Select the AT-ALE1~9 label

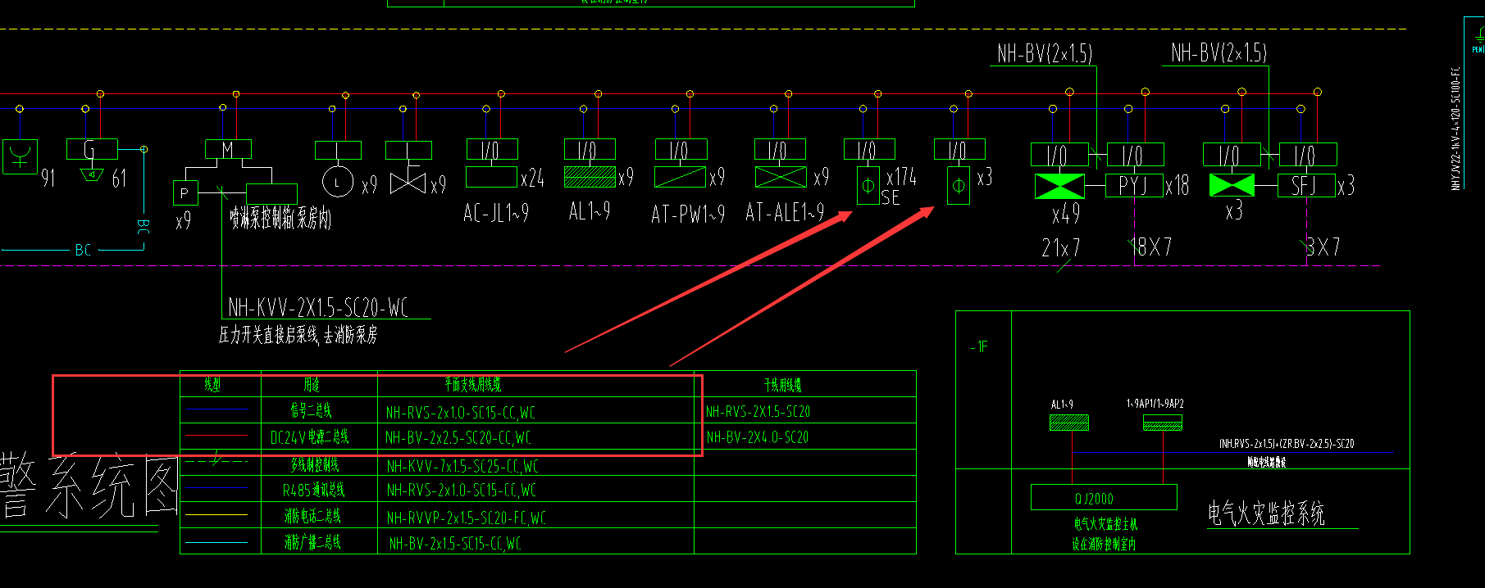(785, 213)
